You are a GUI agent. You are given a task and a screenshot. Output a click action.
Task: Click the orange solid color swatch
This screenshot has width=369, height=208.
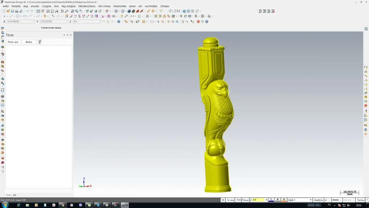point(284,200)
